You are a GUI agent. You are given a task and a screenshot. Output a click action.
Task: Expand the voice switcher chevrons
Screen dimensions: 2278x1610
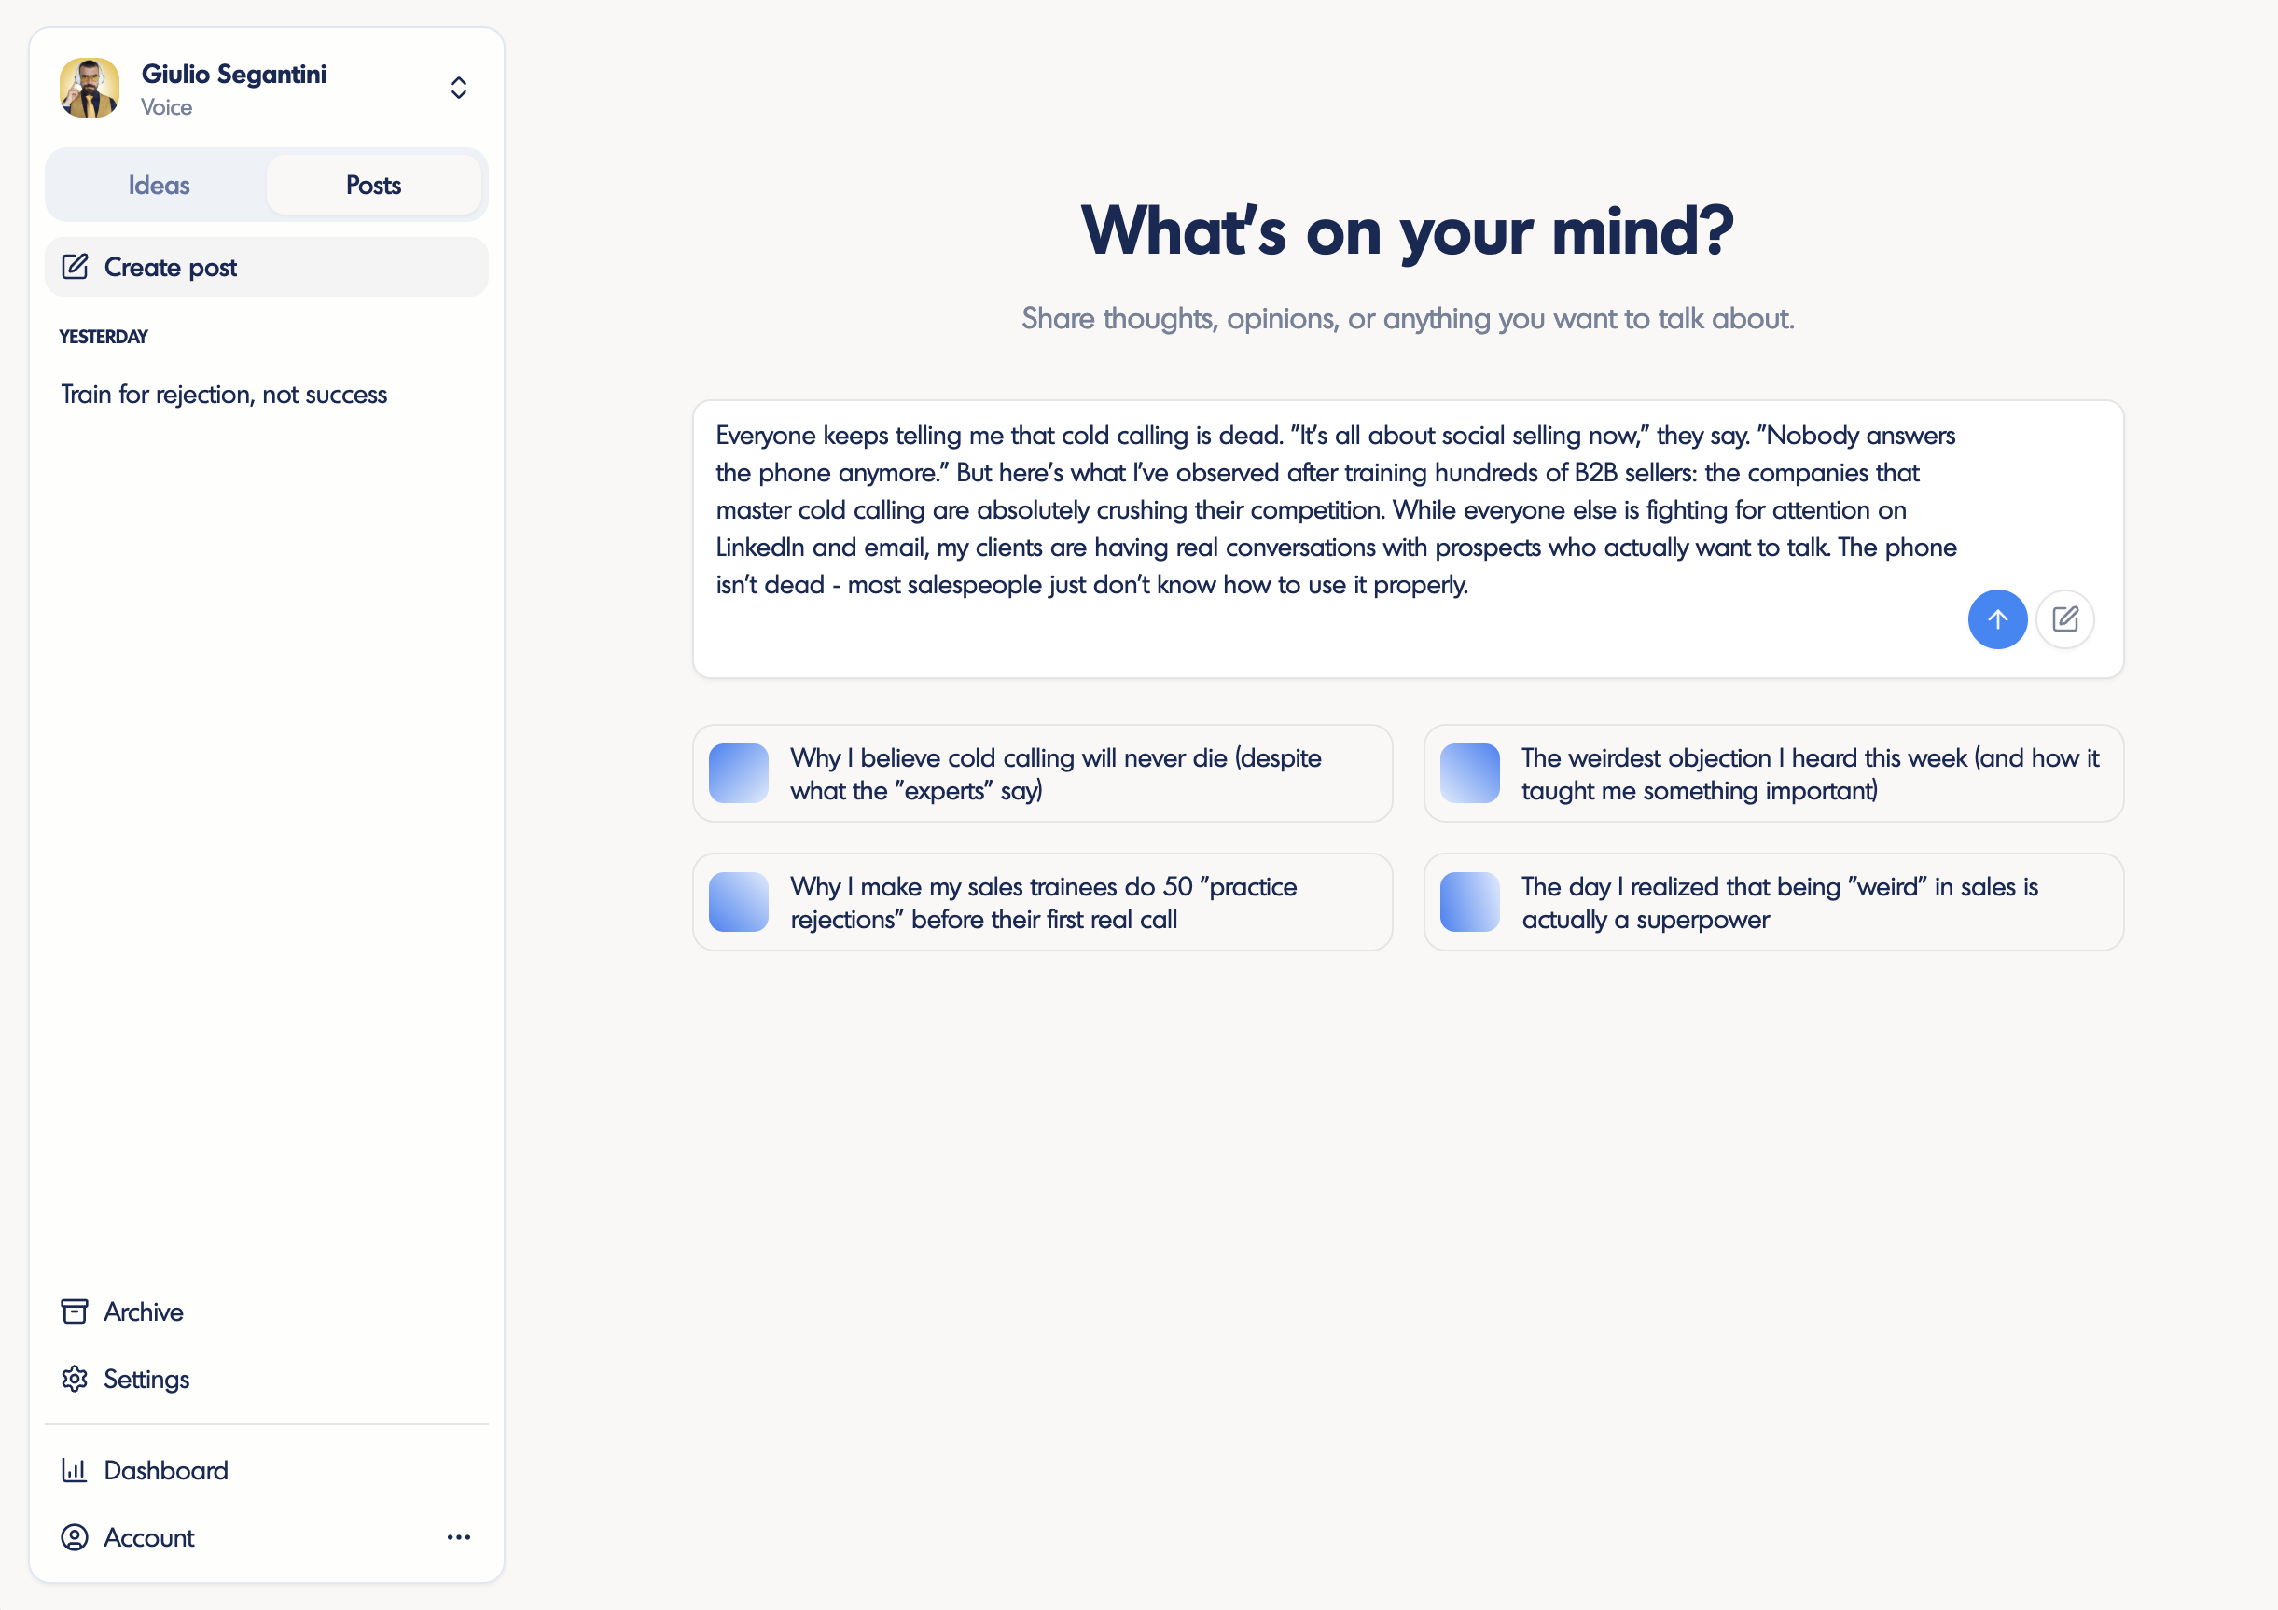(458, 88)
